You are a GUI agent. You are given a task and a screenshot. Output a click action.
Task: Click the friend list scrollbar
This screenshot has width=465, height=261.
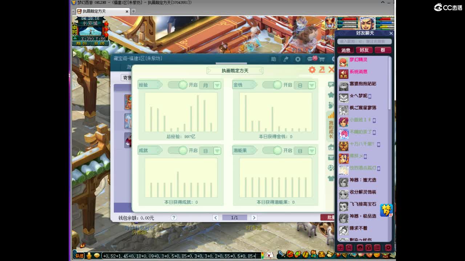[390, 83]
